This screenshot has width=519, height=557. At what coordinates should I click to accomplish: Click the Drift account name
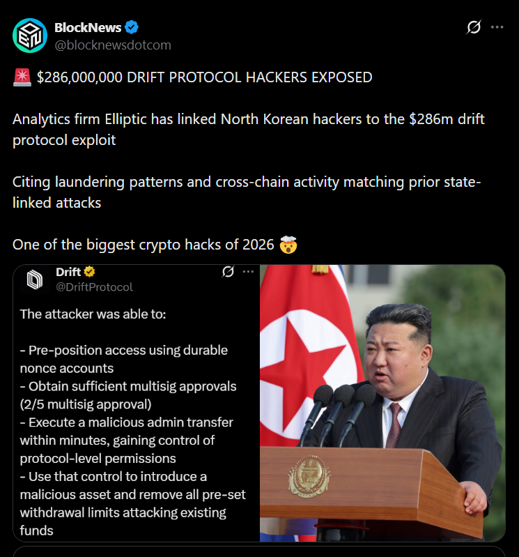pyautogui.click(x=68, y=272)
